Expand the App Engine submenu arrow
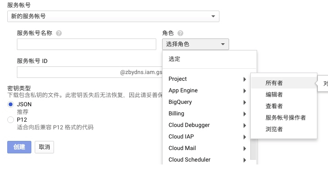 point(245,91)
